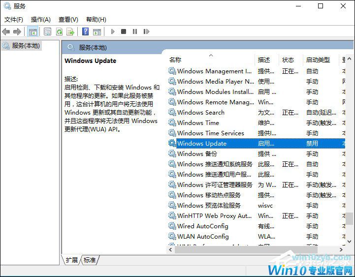The height and width of the screenshot is (277, 355).
Task: Toggle the show/hide console tree icon
Action: pos(32,31)
